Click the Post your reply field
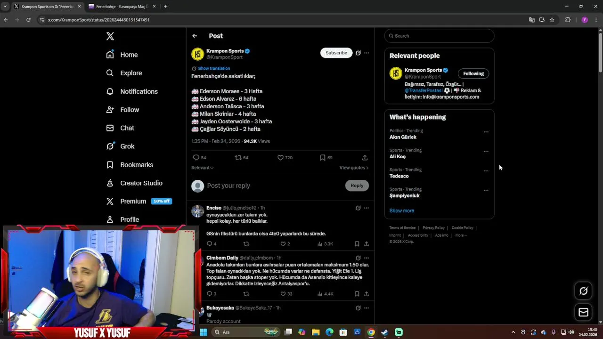The height and width of the screenshot is (339, 603). click(274, 186)
